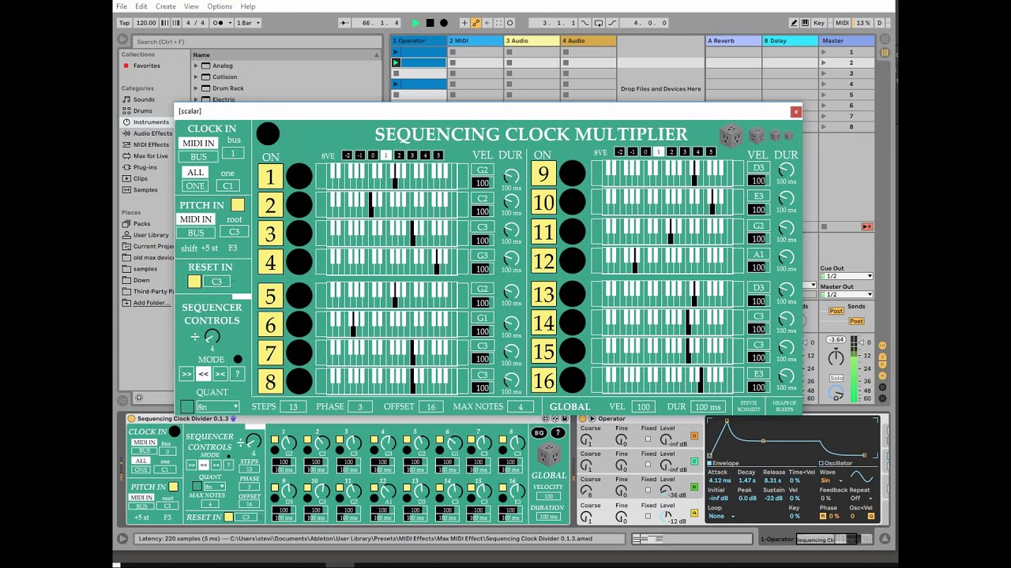The width and height of the screenshot is (1011, 568).
Task: Click the pendulum >< sequencer mode button
Action: [220, 374]
